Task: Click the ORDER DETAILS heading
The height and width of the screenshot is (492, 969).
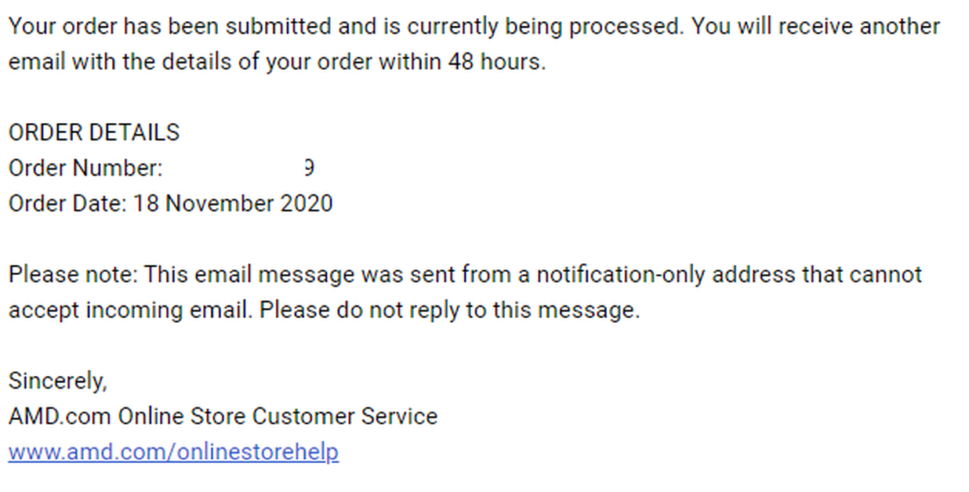Action: tap(94, 132)
